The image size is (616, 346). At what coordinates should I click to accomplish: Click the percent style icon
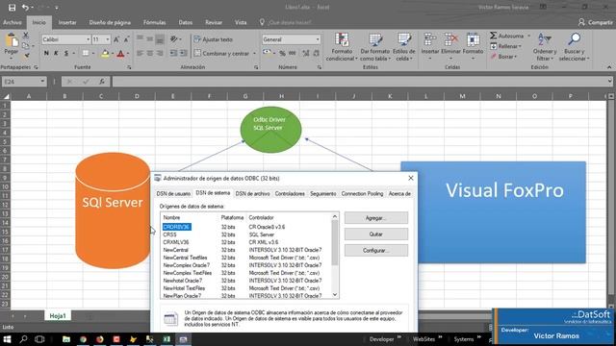282,54
